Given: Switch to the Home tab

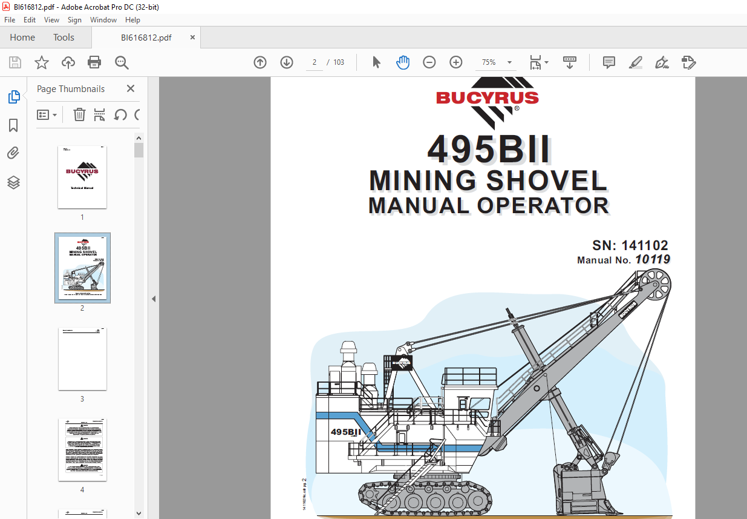Looking at the screenshot, I should coord(22,38).
